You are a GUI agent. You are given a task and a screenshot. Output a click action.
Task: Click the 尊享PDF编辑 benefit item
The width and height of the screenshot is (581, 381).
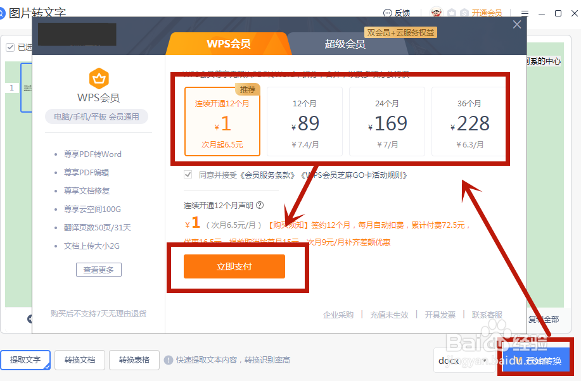coord(86,173)
